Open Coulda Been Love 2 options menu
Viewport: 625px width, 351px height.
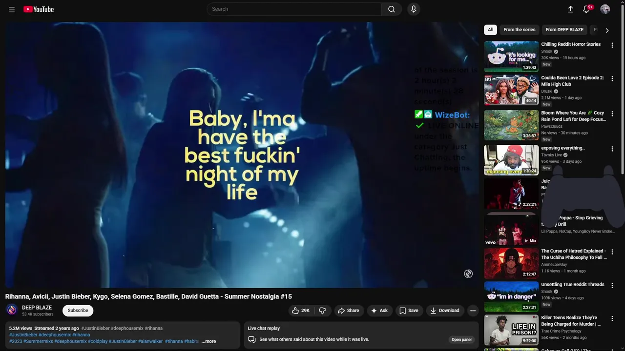click(x=612, y=78)
